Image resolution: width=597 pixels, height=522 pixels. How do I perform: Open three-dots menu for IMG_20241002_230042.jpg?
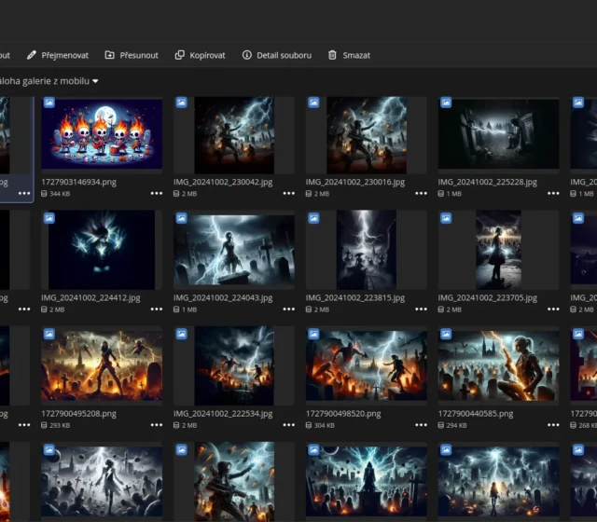pos(288,193)
